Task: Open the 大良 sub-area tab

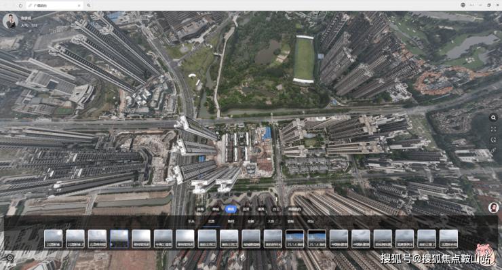Action: [x=271, y=221]
